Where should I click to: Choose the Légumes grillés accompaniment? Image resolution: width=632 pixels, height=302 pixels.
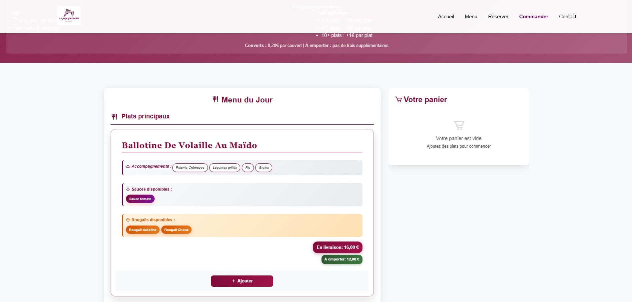(x=225, y=168)
